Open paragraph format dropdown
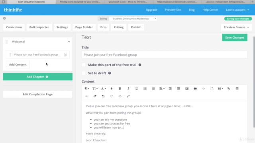Screen dimensions: 255x143 (87, 89)
